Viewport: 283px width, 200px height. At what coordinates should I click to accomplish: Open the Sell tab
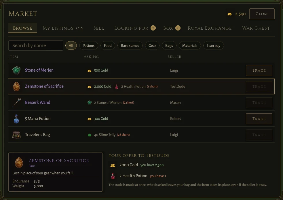(x=99, y=28)
